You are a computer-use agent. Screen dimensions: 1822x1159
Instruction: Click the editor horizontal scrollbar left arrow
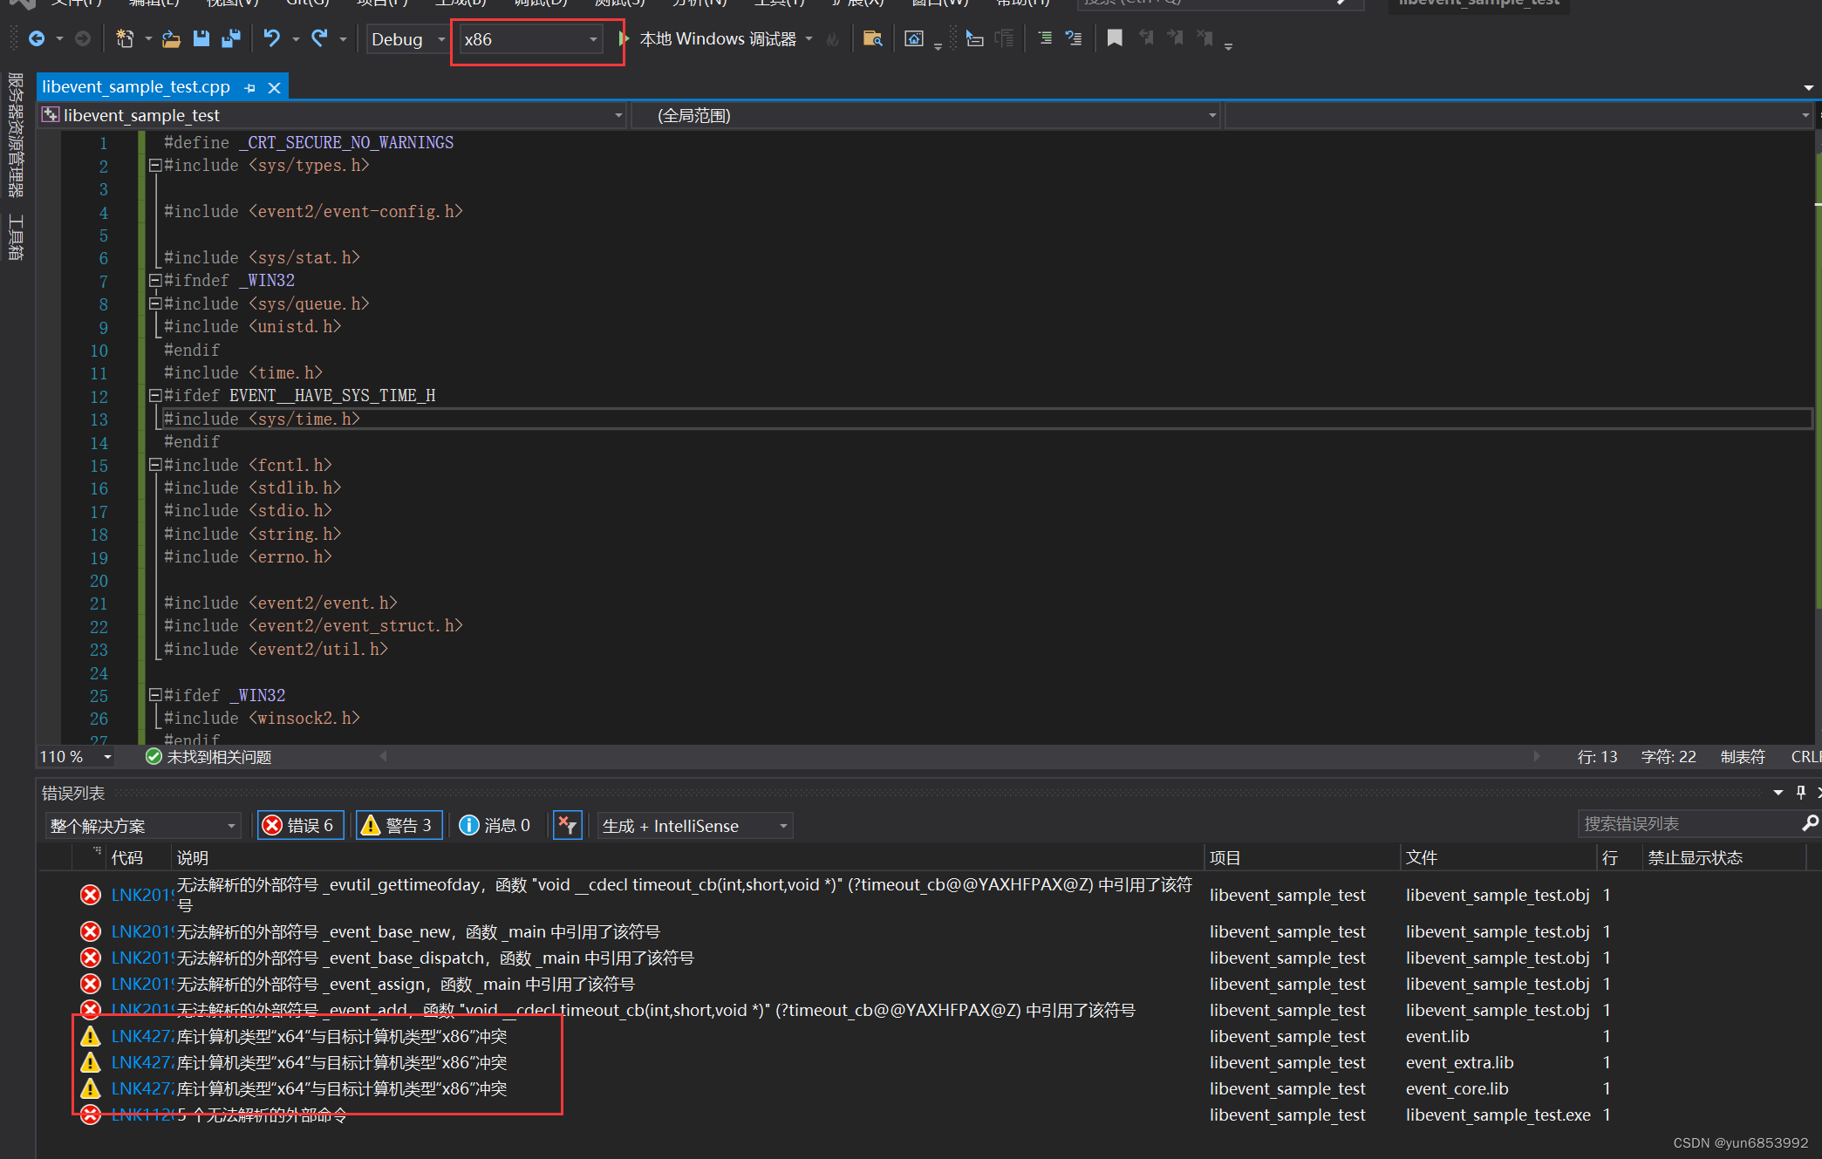(384, 756)
